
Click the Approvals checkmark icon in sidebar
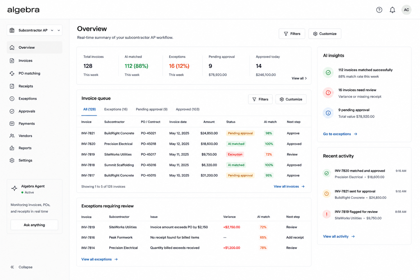(x=12, y=111)
